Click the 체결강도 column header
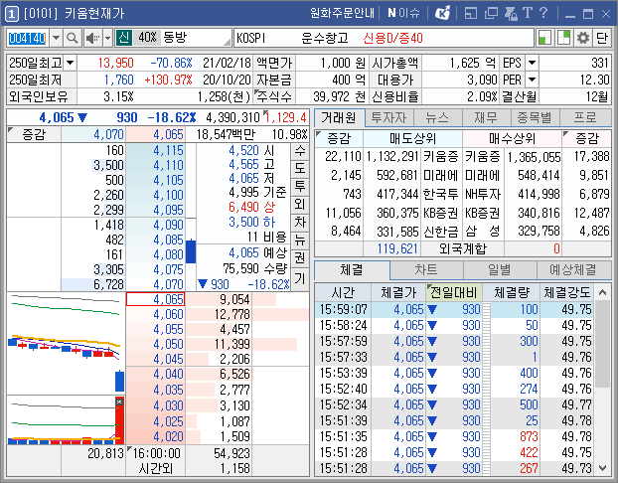This screenshot has height=483, width=618. (x=567, y=292)
